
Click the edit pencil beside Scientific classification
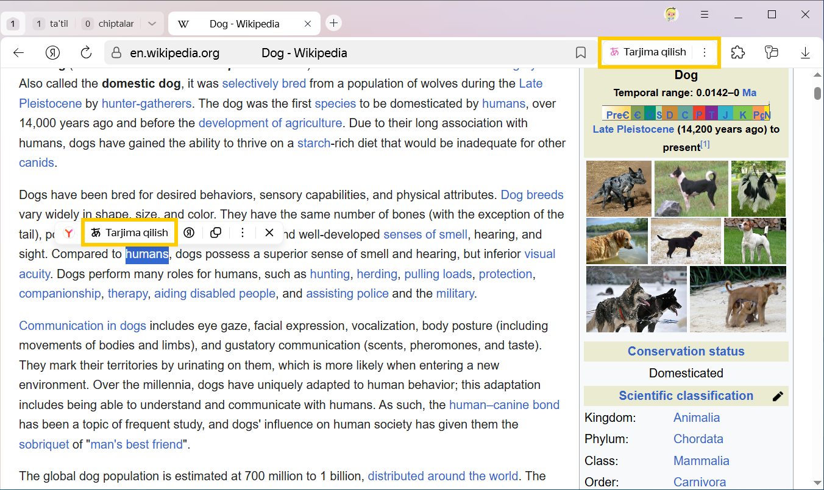777,396
